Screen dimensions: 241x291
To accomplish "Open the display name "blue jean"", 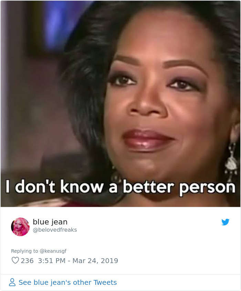I will coord(50,222).
